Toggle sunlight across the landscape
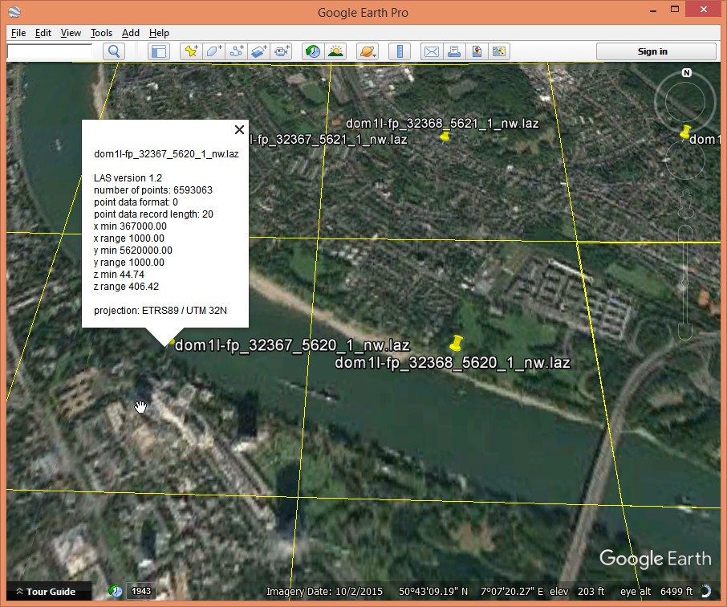This screenshot has width=727, height=607. coord(335,51)
